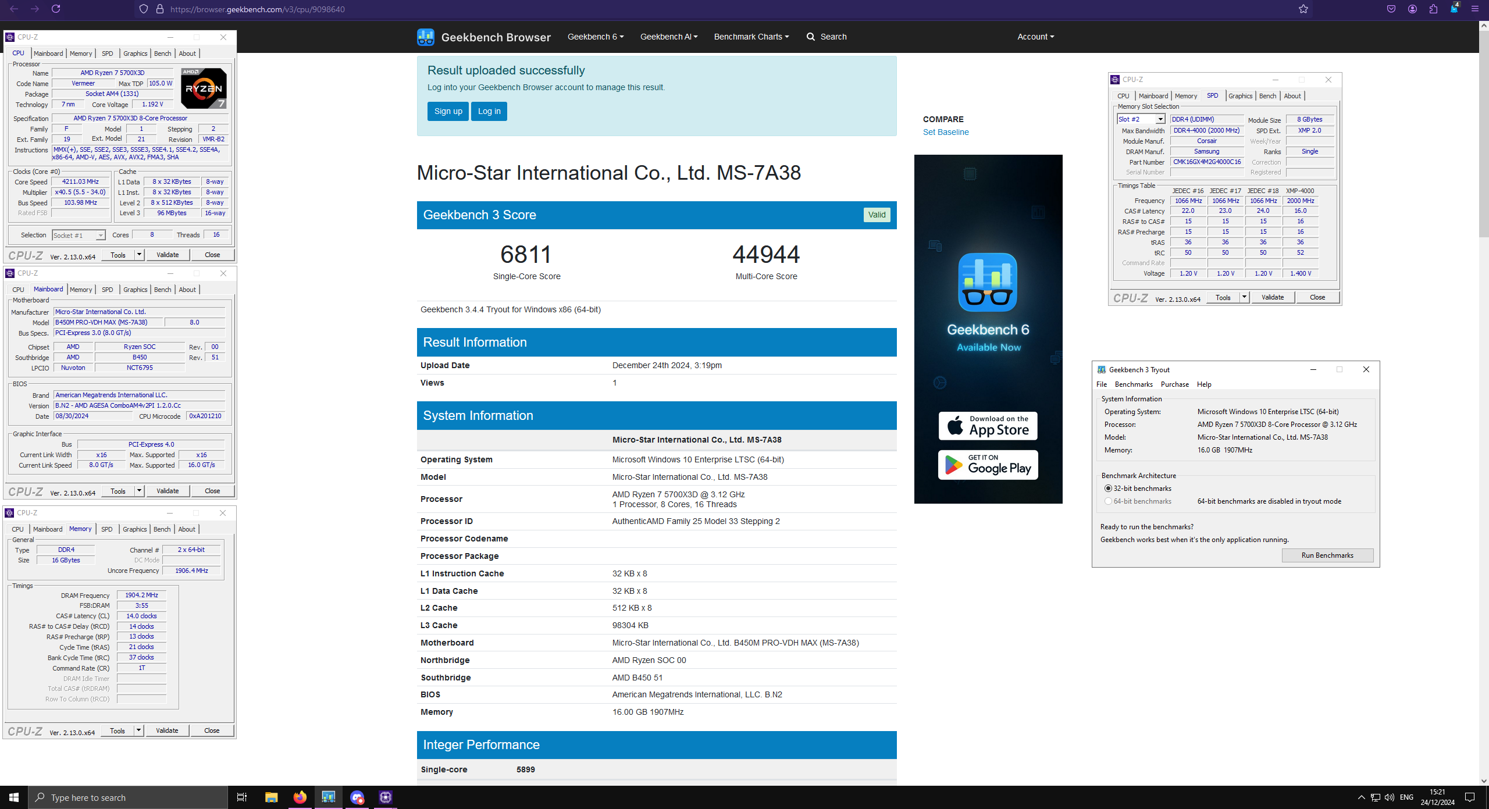Open About tab in CPU-Z Mainboard window
This screenshot has height=809, width=1489.
(187, 290)
